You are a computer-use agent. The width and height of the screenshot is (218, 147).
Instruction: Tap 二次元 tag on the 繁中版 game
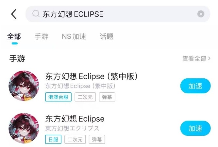tap(85, 97)
